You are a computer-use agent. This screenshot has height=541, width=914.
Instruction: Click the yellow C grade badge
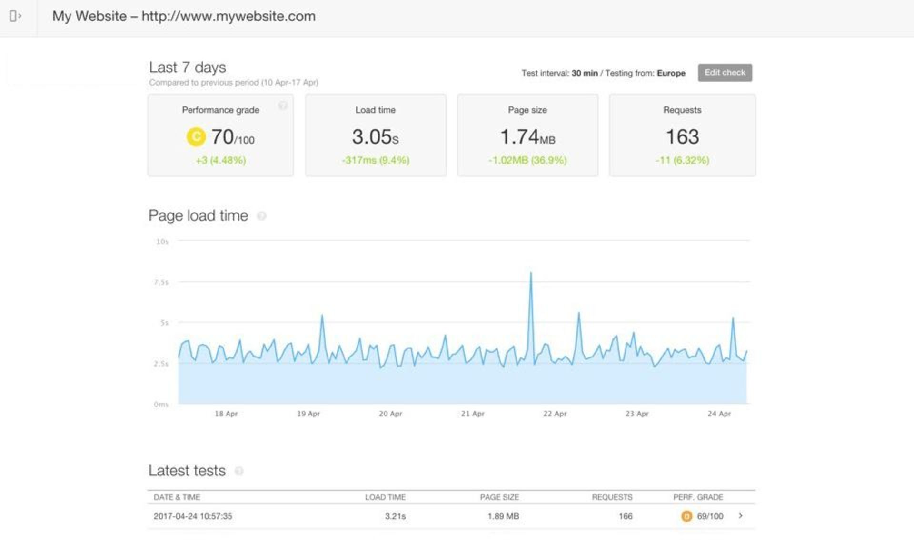click(x=196, y=137)
